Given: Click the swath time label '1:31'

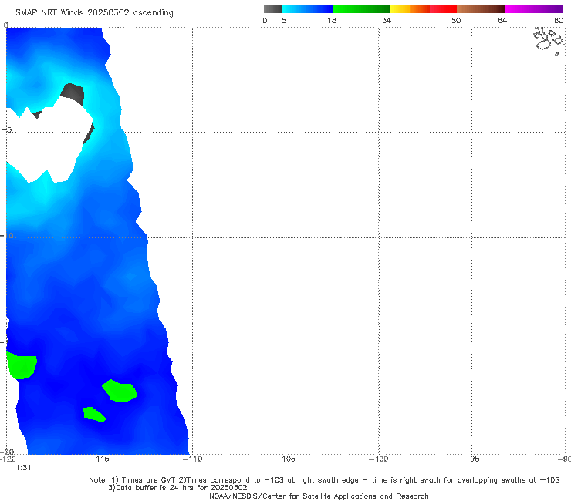Looking at the screenshot, I should [x=23, y=468].
